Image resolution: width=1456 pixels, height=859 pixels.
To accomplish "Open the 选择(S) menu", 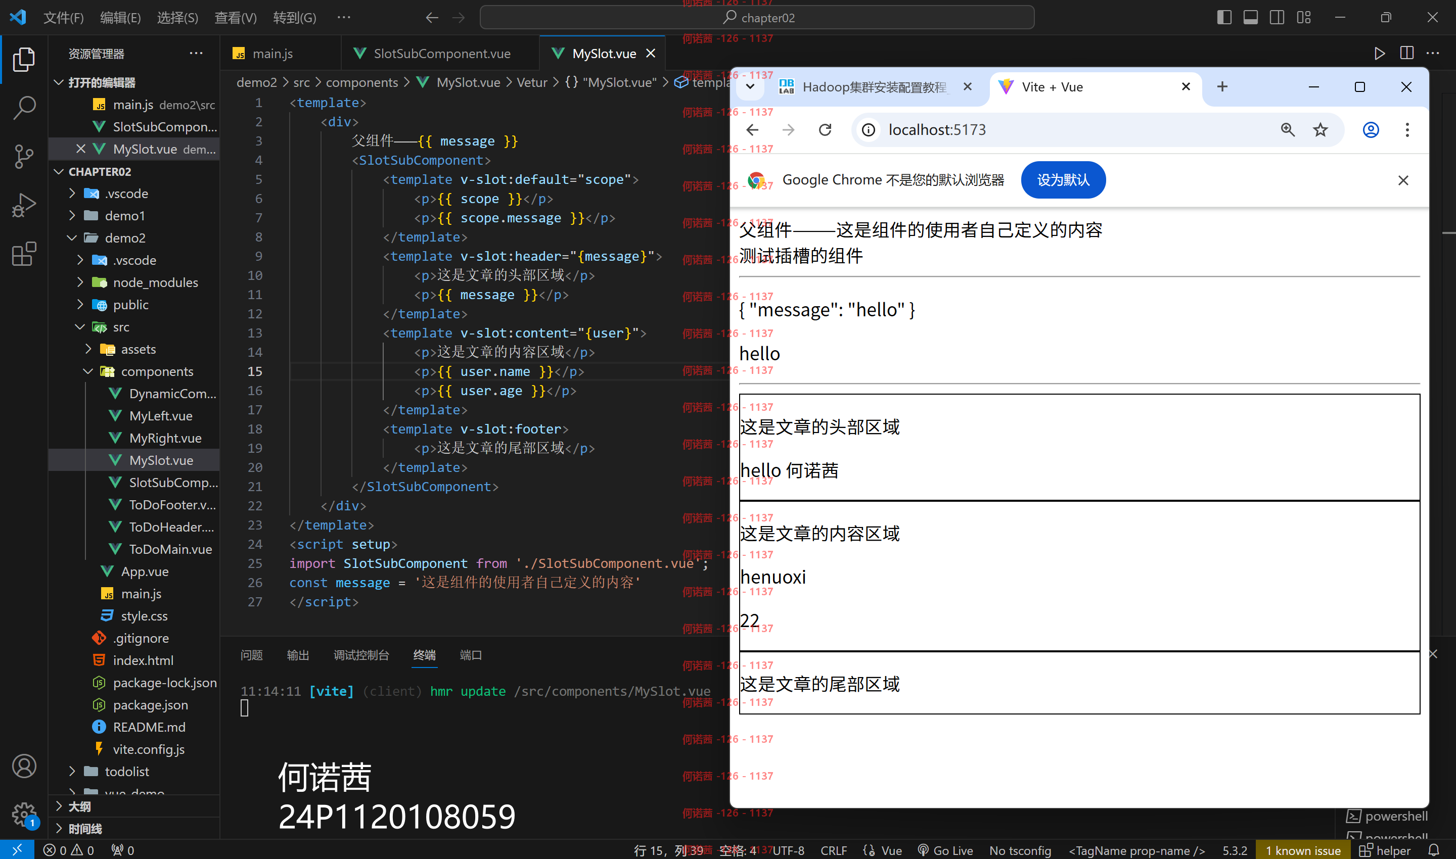I will [177, 17].
